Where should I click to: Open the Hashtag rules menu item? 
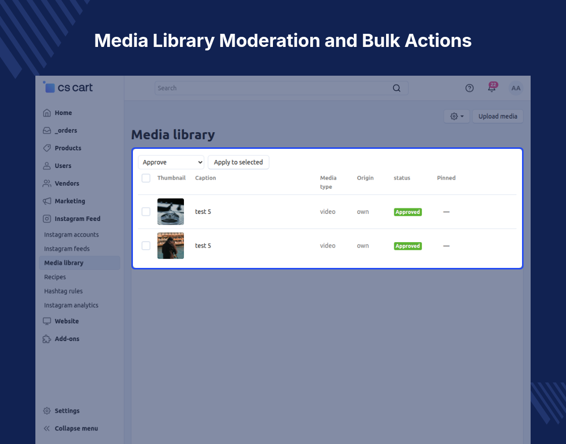pyautogui.click(x=63, y=291)
